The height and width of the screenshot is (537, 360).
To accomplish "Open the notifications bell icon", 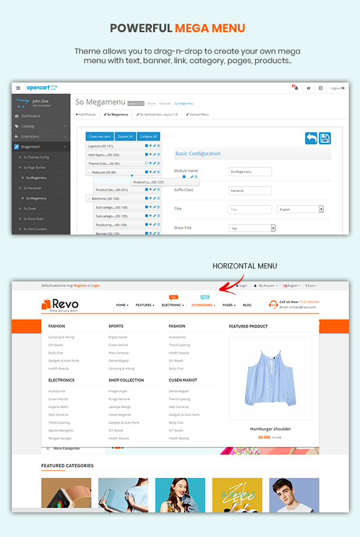I will (295, 88).
